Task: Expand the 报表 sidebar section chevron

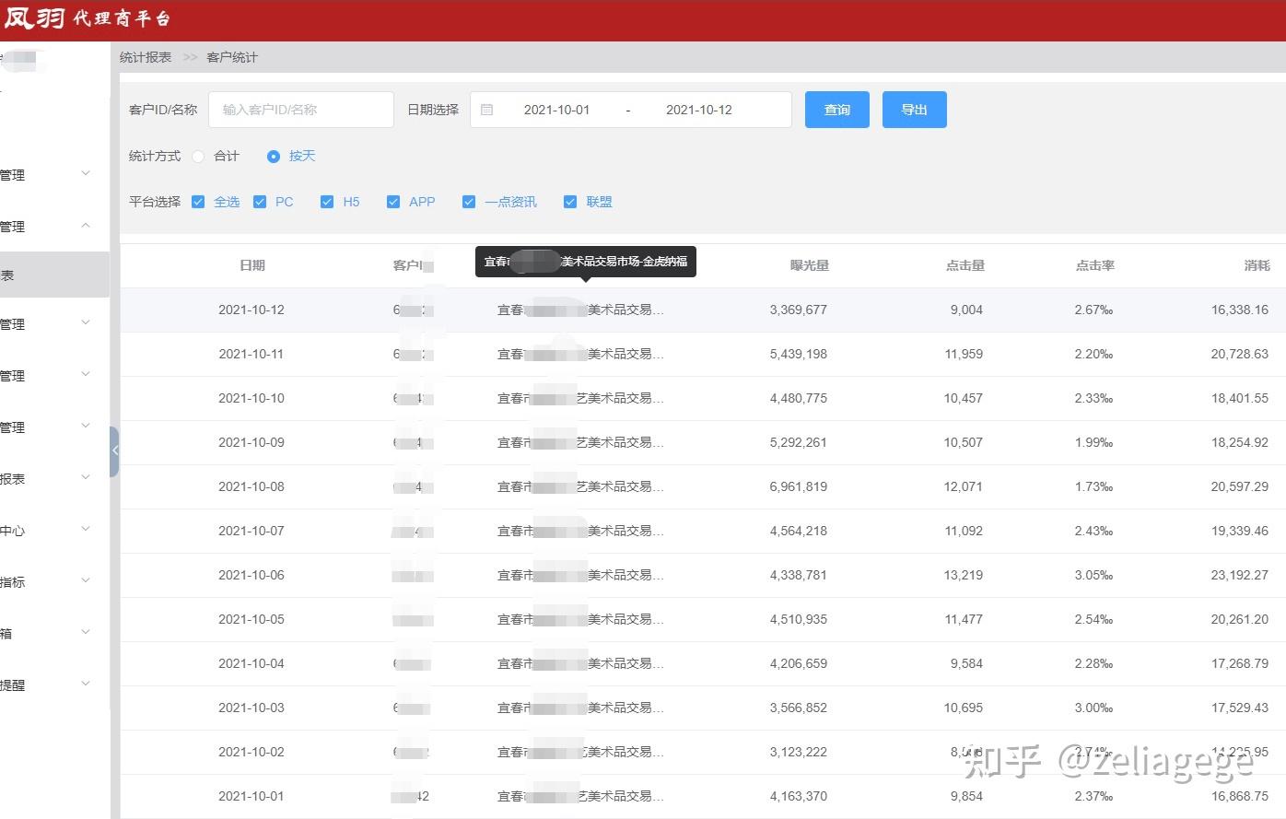Action: coord(86,477)
